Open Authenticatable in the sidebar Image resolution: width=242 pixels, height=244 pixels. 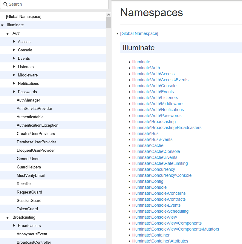point(30,117)
